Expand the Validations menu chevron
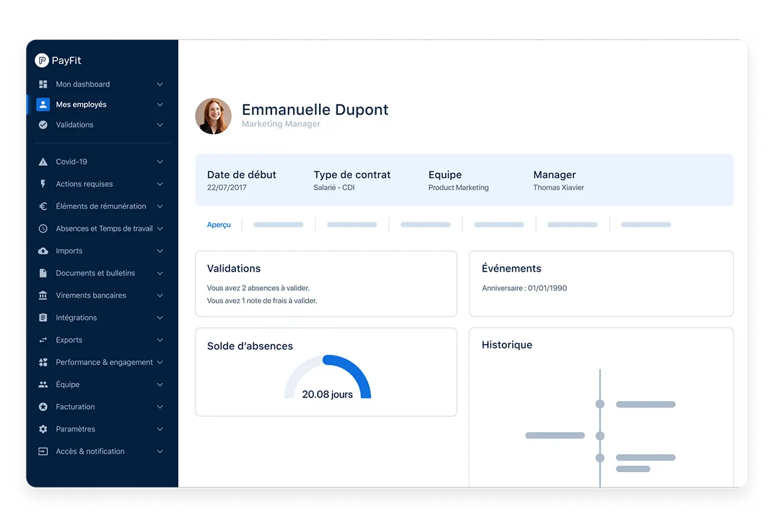 160,125
